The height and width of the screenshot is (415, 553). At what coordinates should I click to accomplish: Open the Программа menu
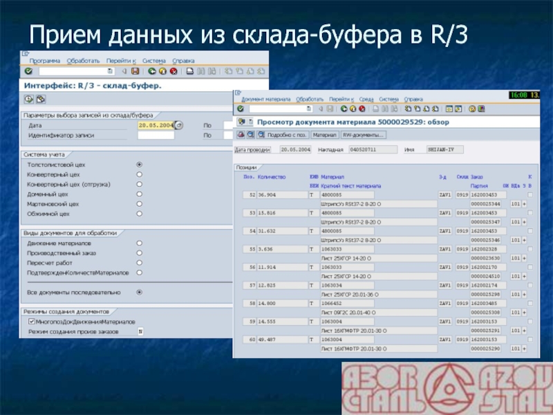[44, 61]
